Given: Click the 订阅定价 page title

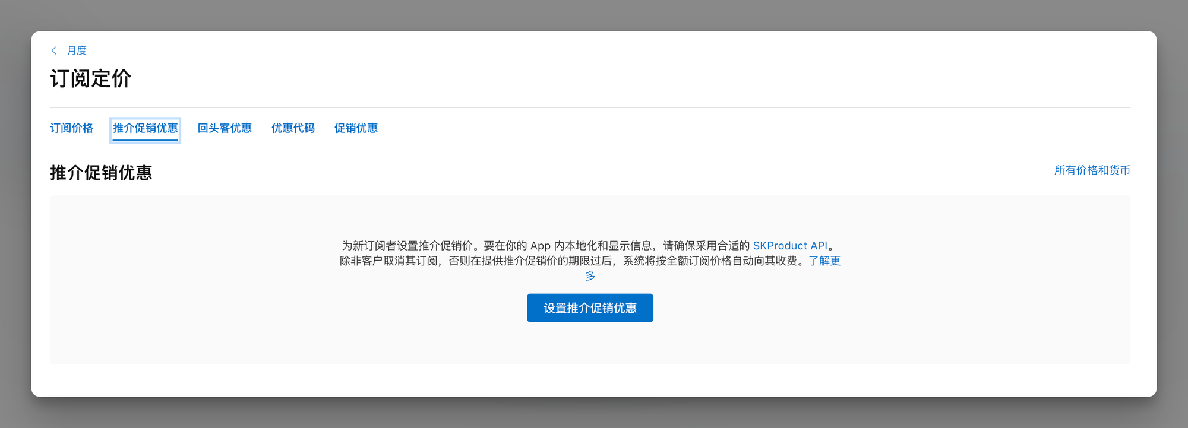Looking at the screenshot, I should [x=90, y=79].
